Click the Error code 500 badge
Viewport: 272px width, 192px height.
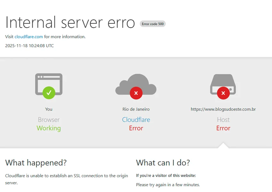(x=153, y=24)
